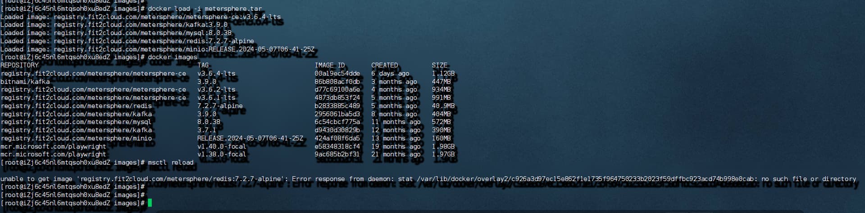This screenshot has width=865, height=213.
Task: Select the v1.38.0-focal playwright tag
Action: (222, 154)
